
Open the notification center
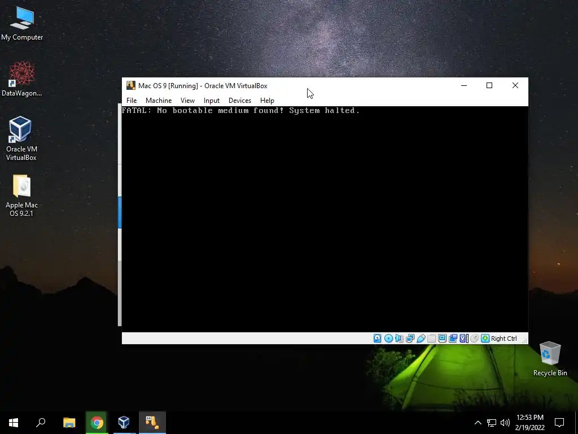(x=559, y=423)
